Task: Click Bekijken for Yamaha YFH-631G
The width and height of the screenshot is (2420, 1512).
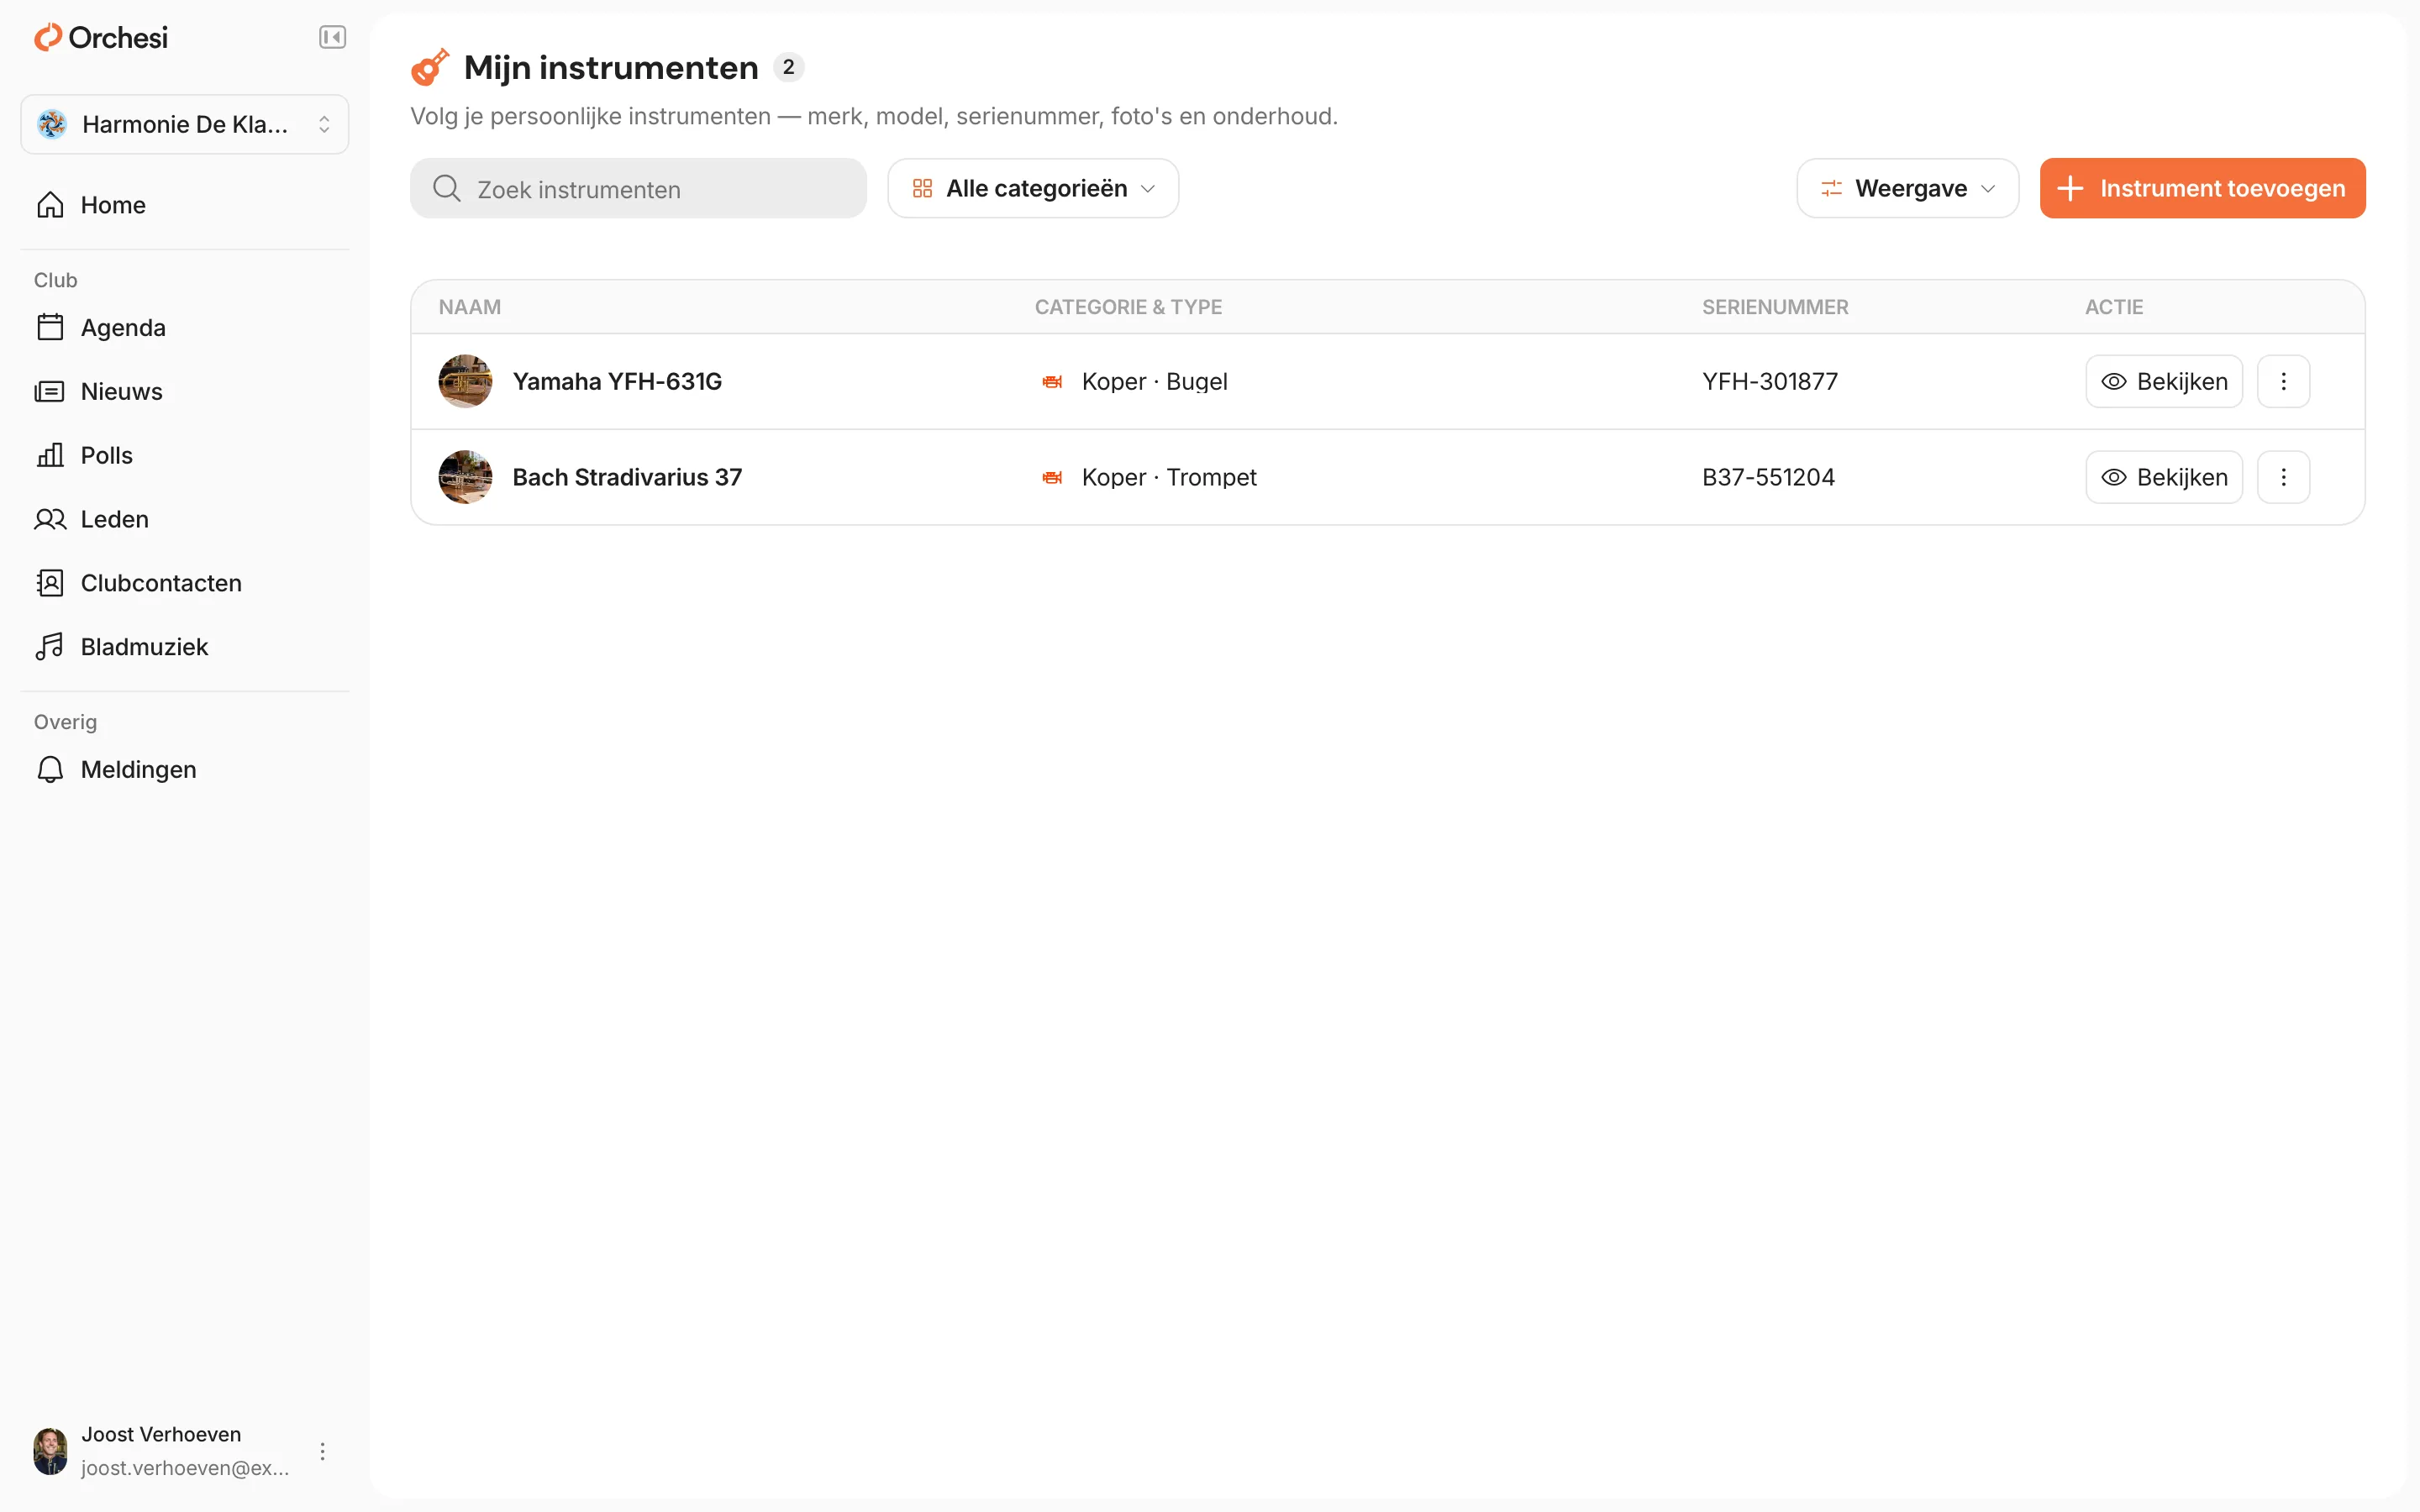Action: 2164,381
